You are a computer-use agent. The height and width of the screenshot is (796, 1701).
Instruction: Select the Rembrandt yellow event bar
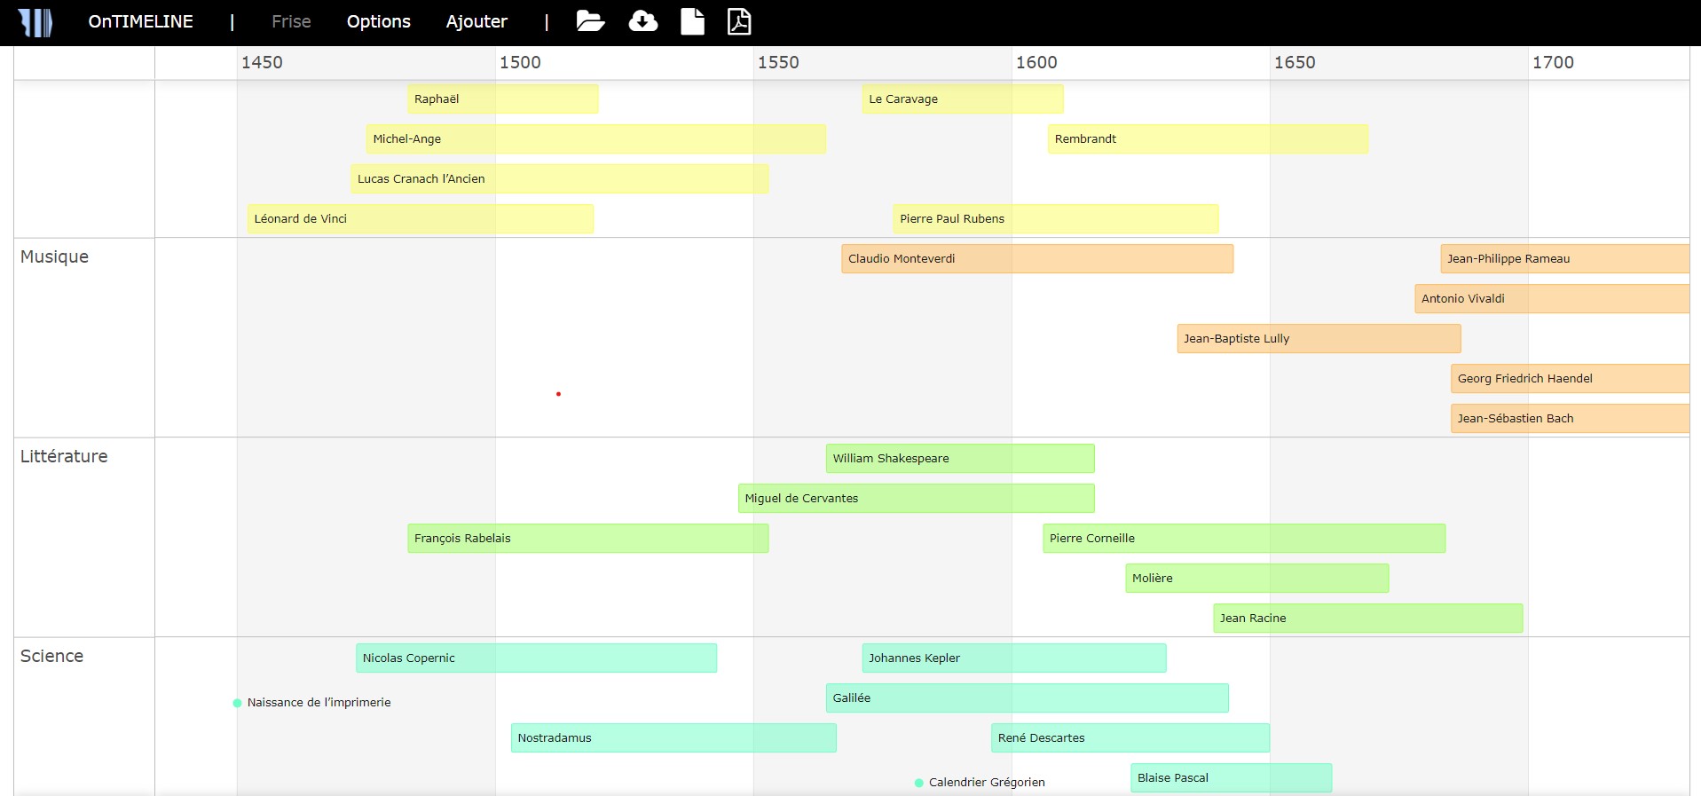(1207, 139)
